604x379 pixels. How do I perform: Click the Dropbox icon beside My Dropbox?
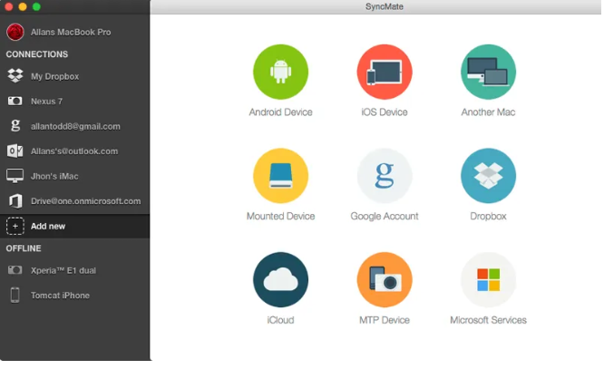15,76
